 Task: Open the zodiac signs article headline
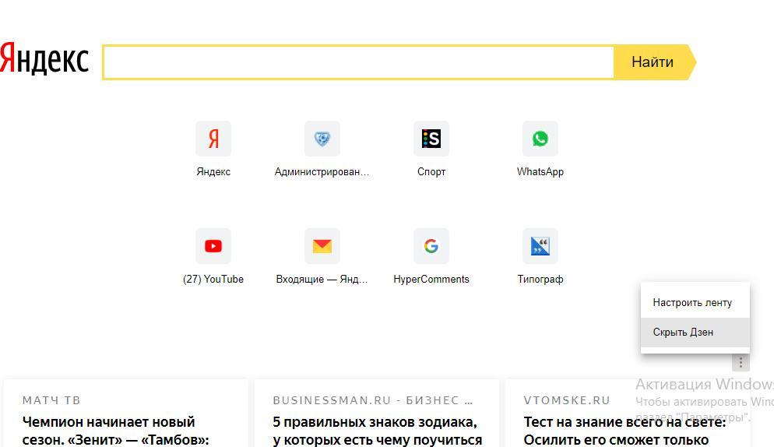point(377,431)
